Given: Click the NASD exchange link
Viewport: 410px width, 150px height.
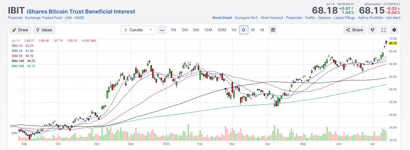Looking at the screenshot, I should coord(79,18).
